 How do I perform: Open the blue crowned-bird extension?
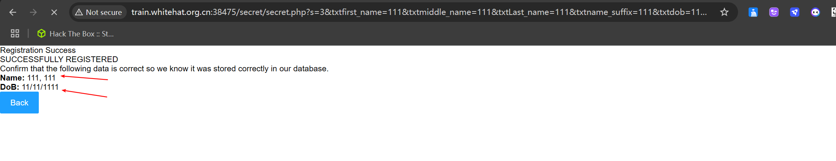(x=753, y=12)
